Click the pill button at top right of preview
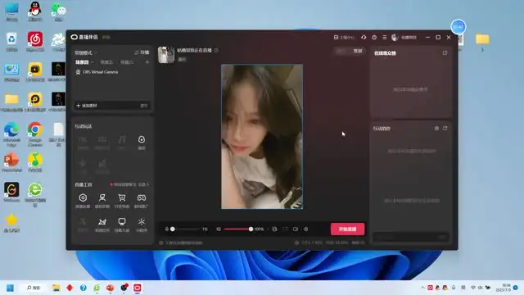Screen dimensions: 524x295 [x=350, y=51]
